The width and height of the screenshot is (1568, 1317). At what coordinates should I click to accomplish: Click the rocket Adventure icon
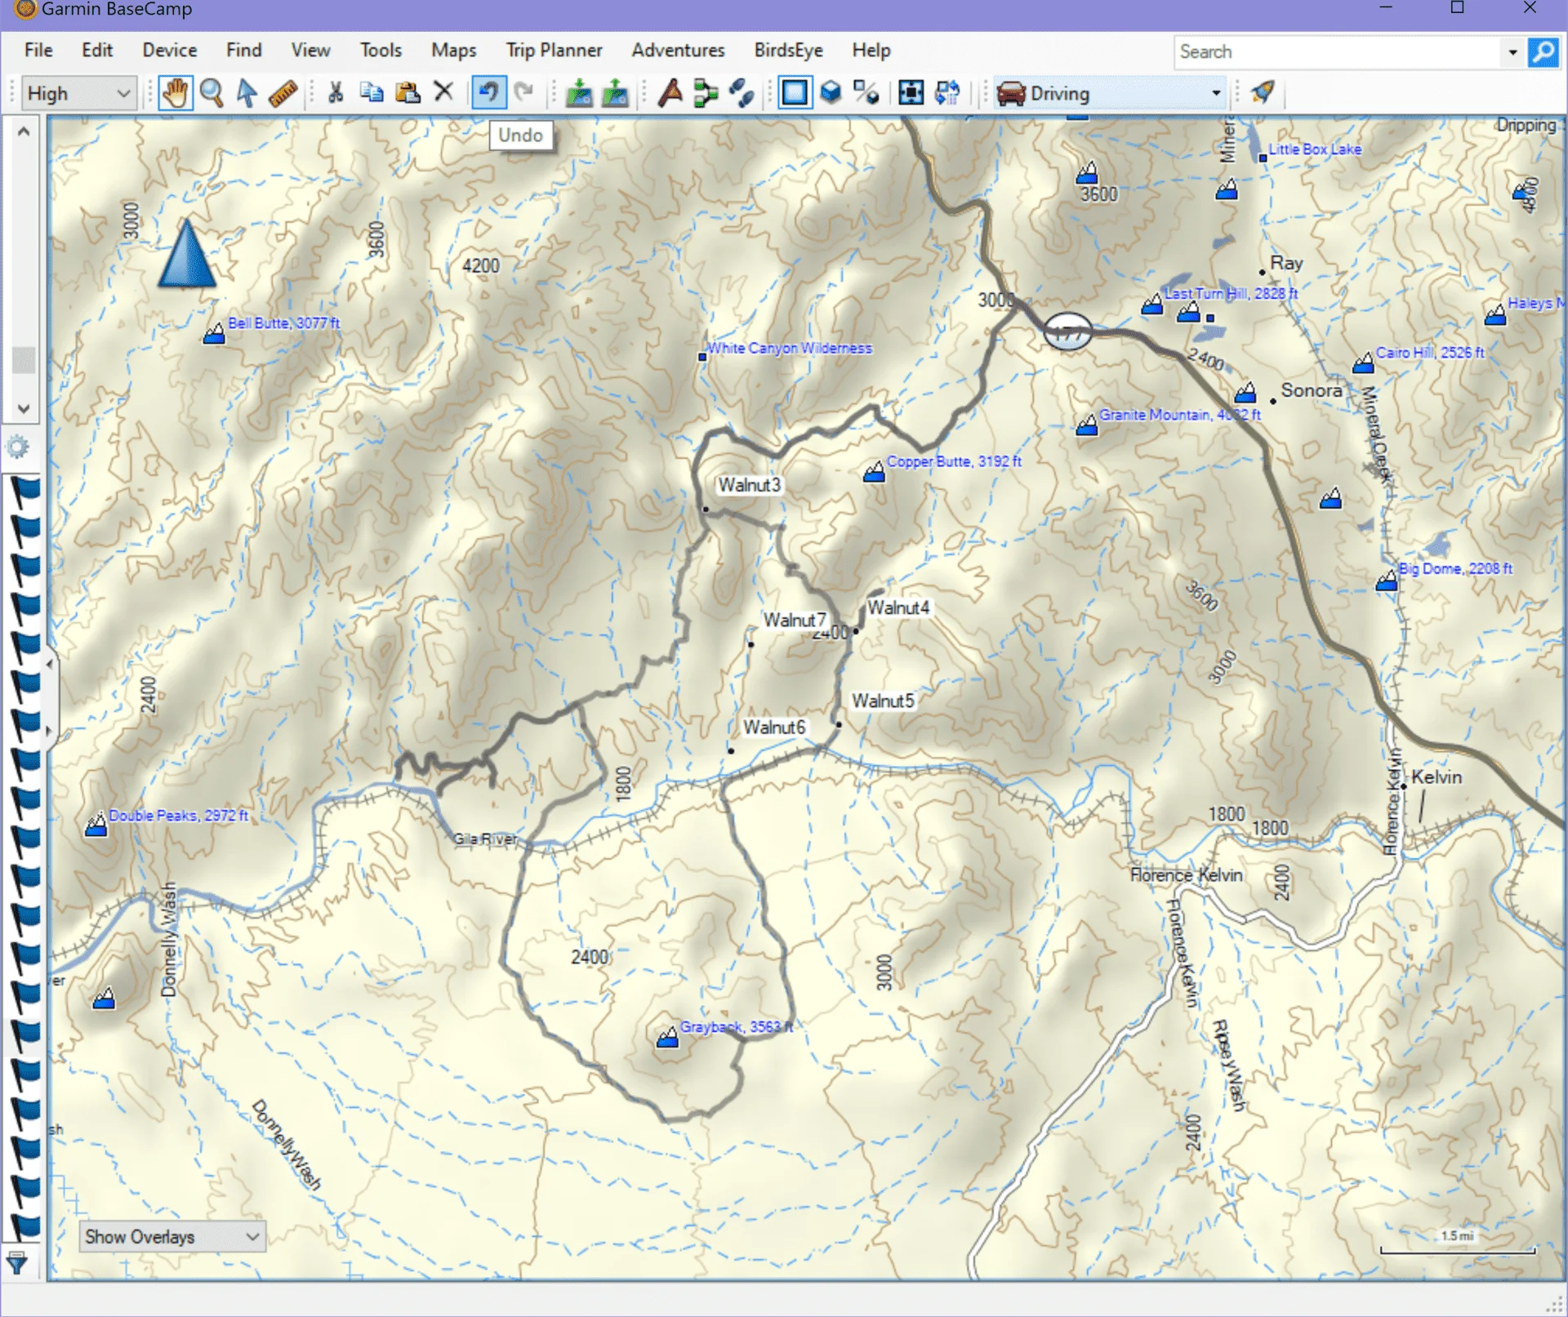click(x=1263, y=92)
